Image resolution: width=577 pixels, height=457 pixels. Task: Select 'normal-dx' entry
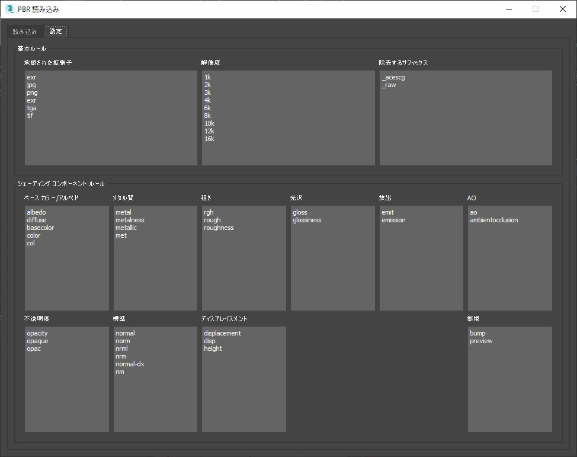click(130, 364)
